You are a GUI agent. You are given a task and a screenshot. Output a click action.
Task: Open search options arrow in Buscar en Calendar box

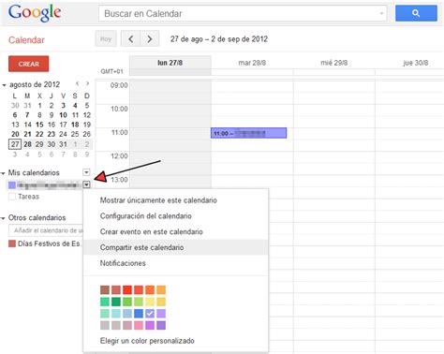coord(381,13)
